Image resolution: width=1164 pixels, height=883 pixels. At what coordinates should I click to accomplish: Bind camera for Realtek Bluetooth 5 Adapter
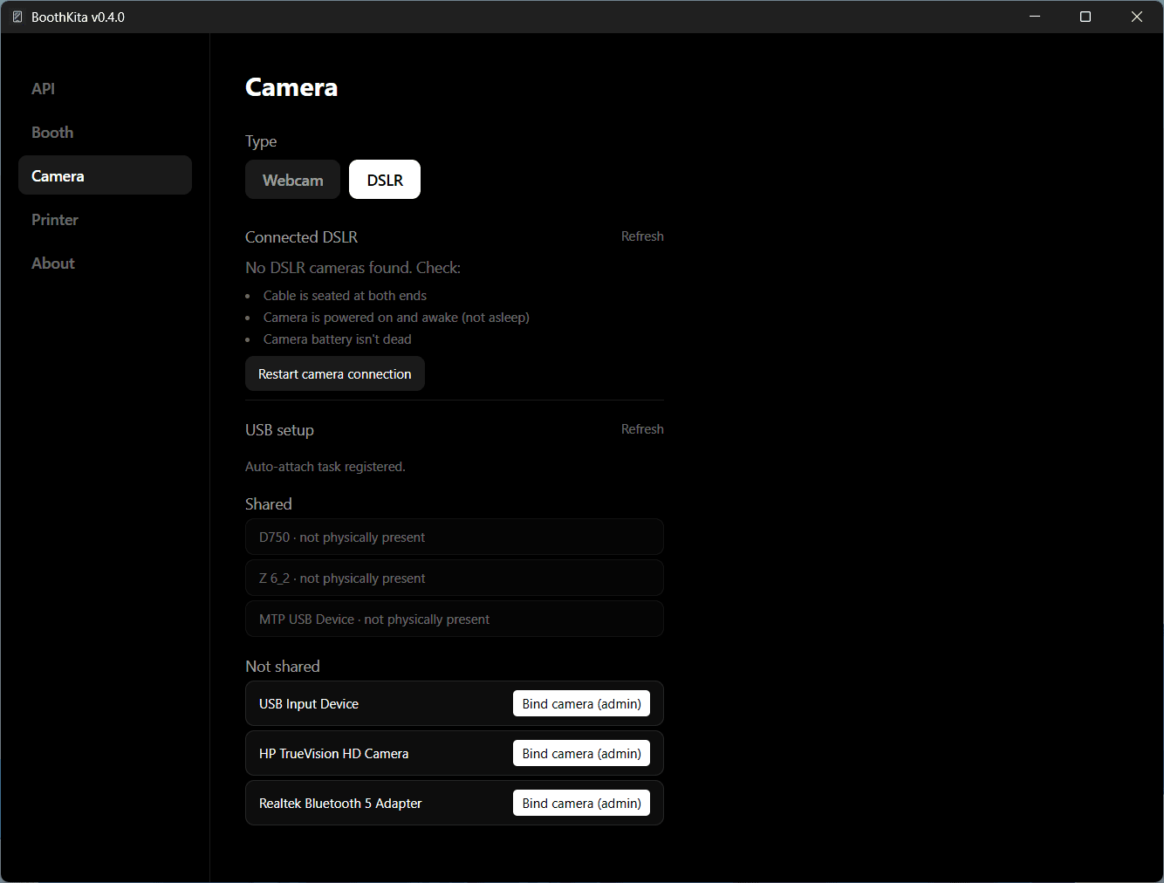pos(581,803)
